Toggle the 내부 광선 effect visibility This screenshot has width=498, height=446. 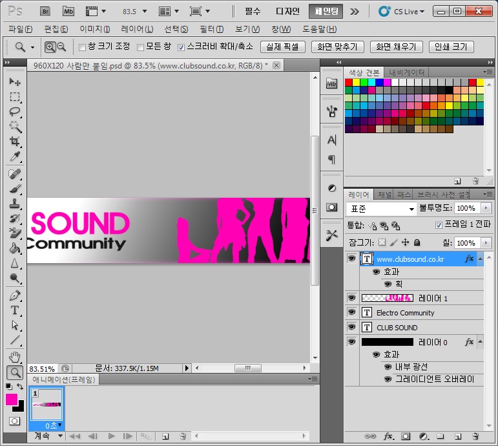tap(388, 367)
